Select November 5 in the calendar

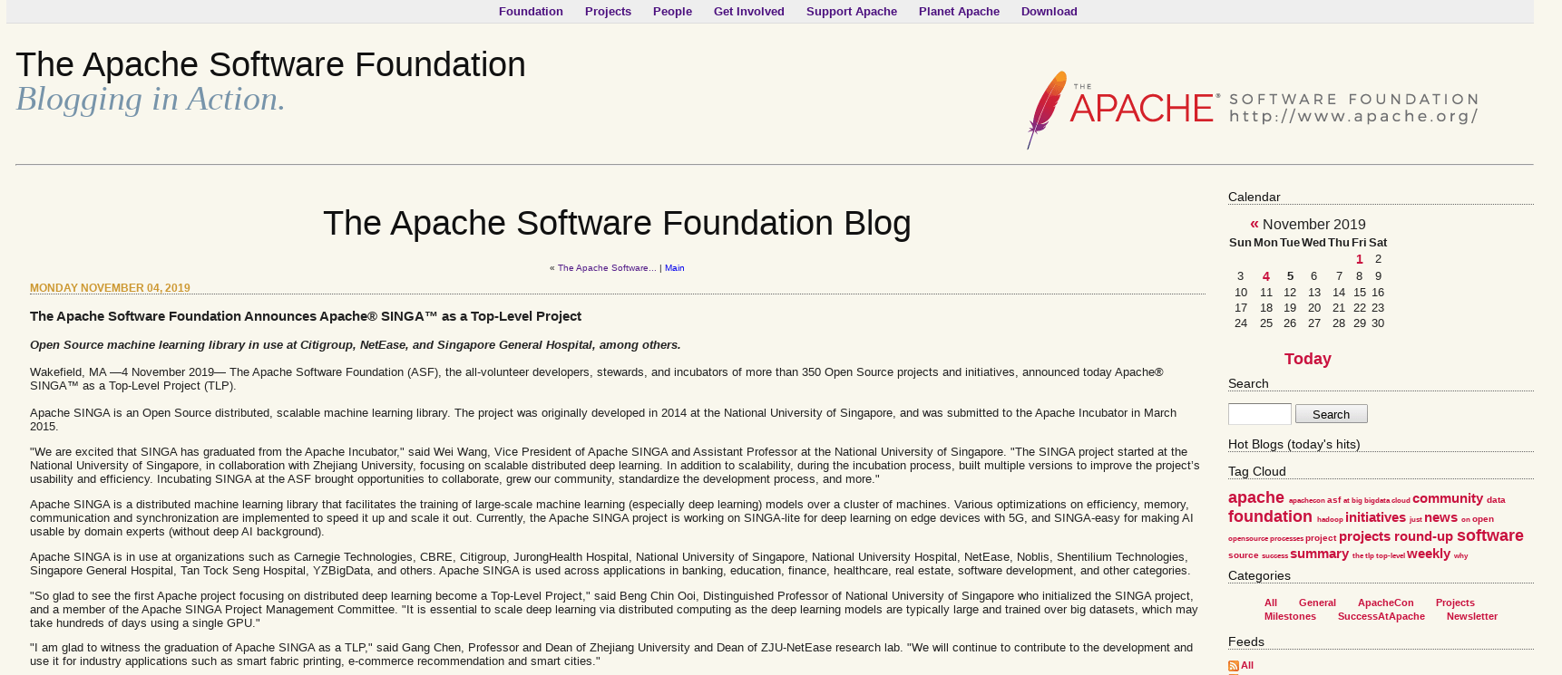pyautogui.click(x=1290, y=276)
